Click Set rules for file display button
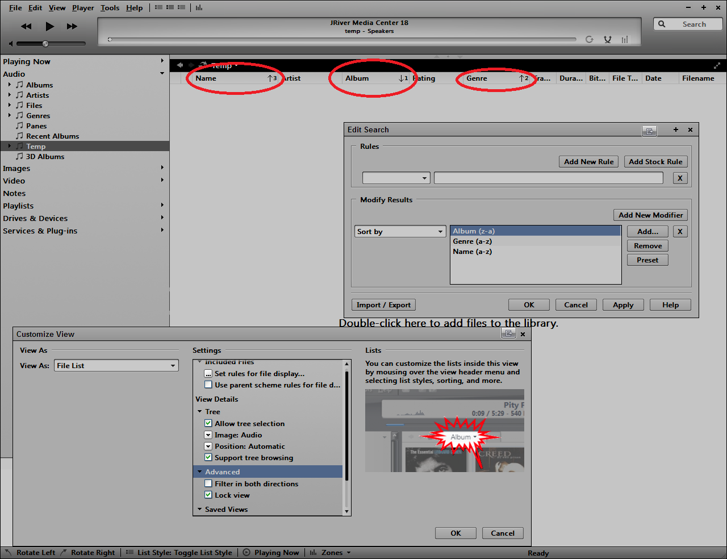 click(208, 373)
